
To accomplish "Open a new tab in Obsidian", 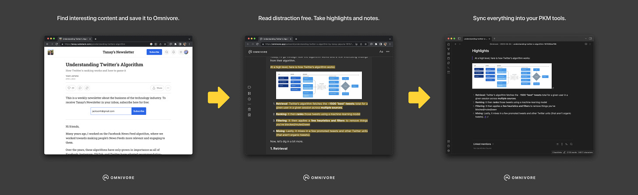I will (494, 39).
